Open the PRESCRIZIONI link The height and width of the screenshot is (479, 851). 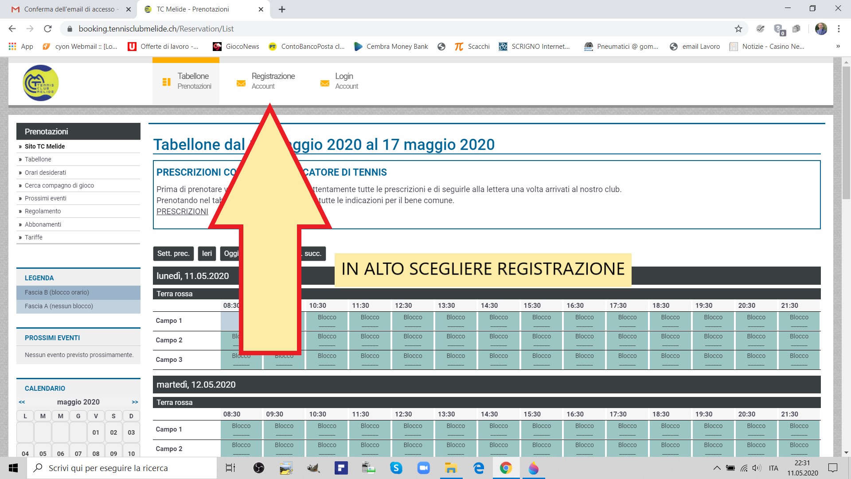(182, 212)
